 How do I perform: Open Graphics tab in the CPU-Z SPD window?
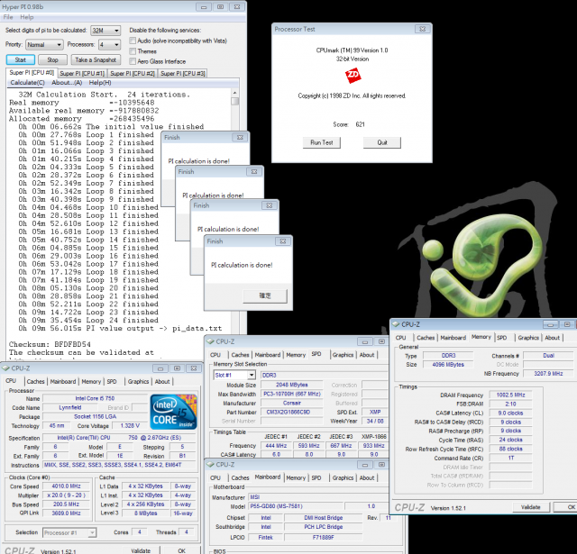(x=343, y=355)
